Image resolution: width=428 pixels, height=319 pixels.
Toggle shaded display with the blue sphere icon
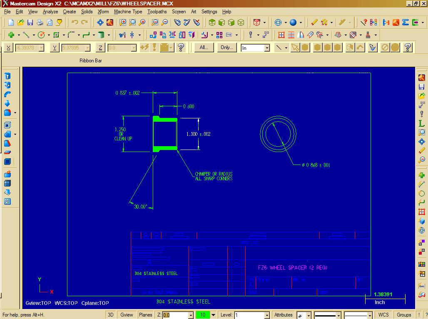pyautogui.click(x=293, y=22)
